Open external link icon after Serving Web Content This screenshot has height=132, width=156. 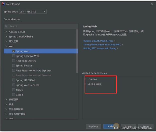point(123,45)
